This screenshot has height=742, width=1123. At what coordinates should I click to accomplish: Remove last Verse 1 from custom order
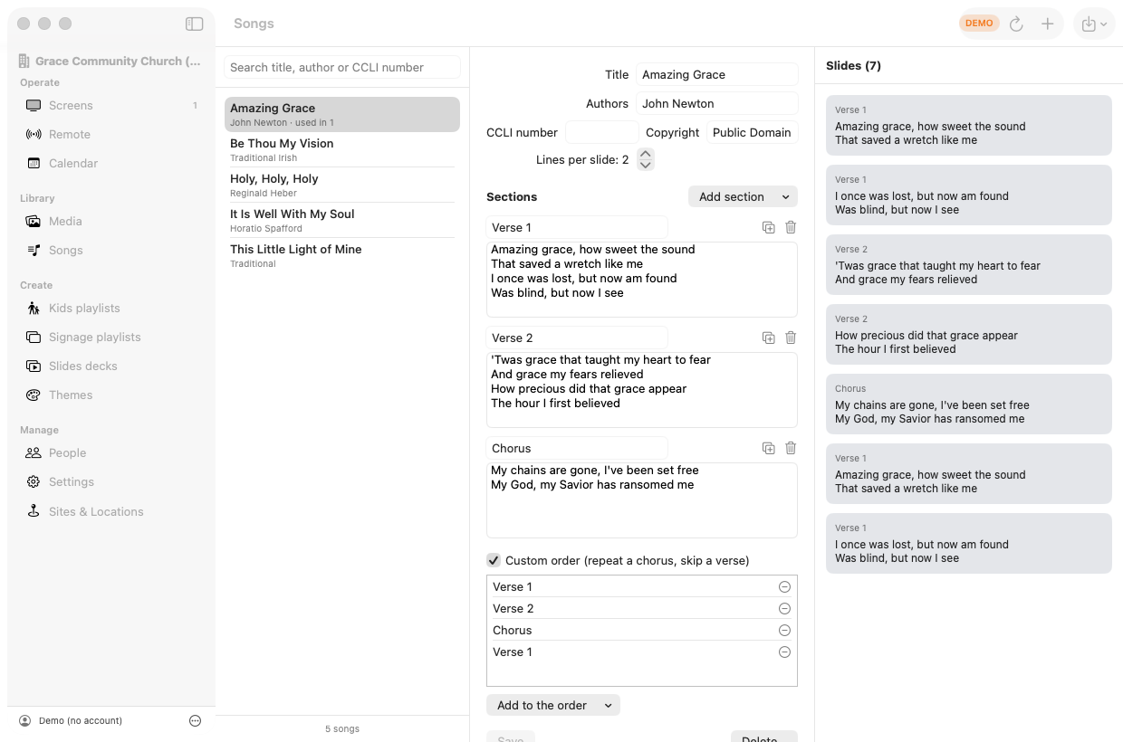pos(784,652)
